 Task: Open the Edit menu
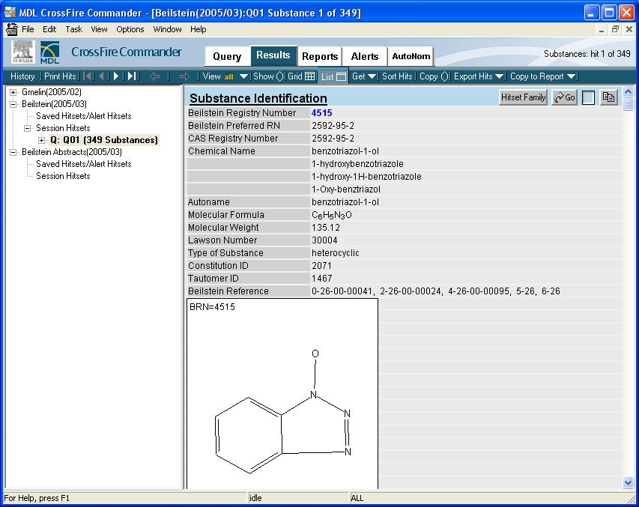coord(49,29)
